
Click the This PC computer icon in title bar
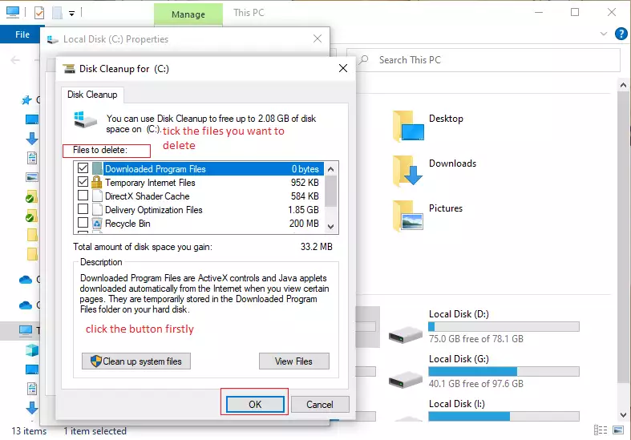(x=13, y=12)
